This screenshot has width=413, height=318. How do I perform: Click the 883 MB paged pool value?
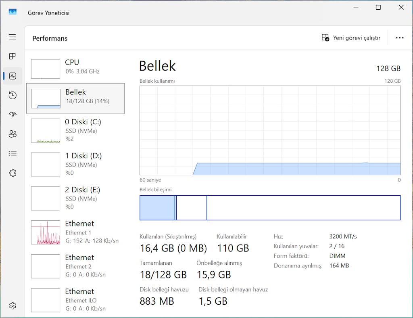tap(157, 301)
